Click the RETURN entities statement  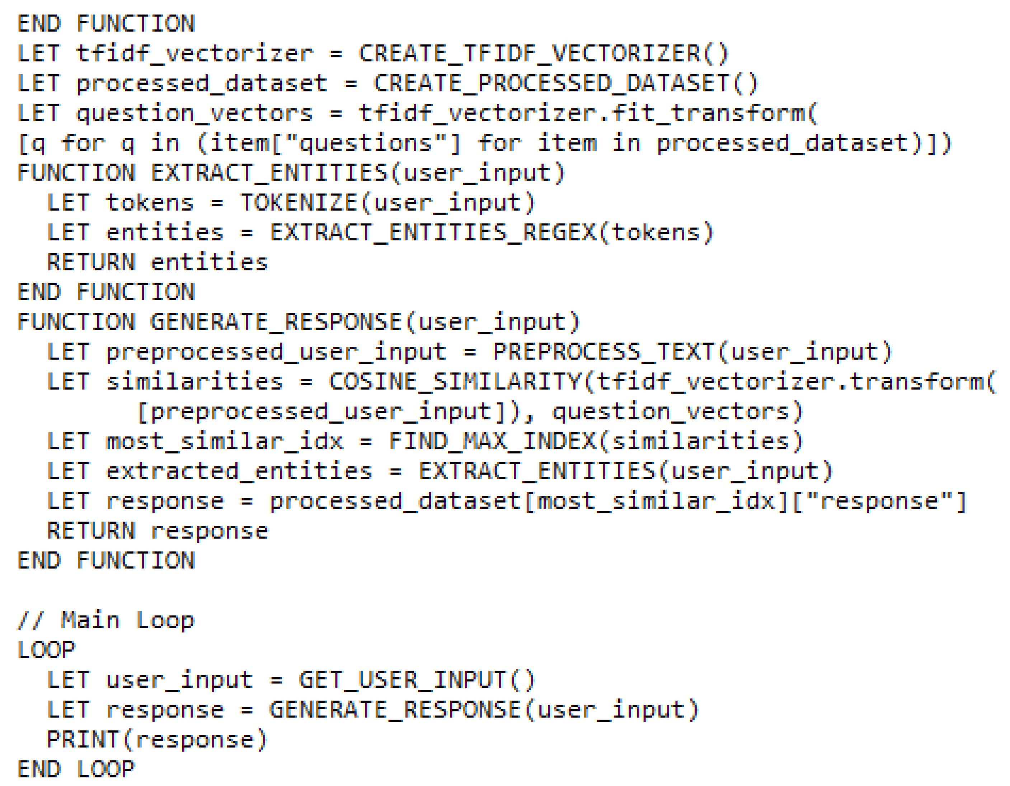(158, 262)
